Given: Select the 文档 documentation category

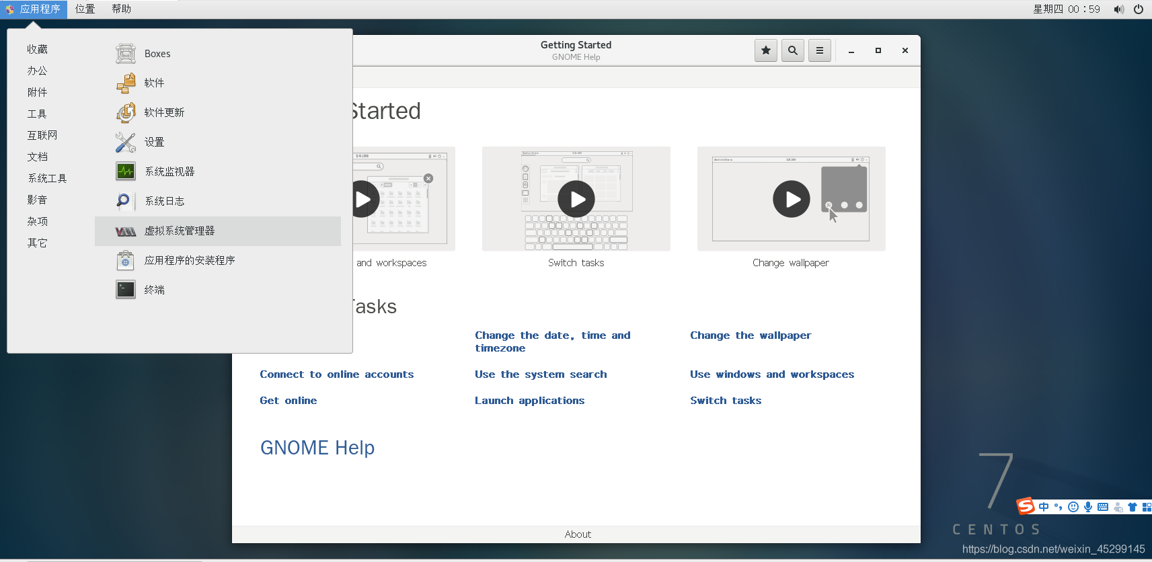Looking at the screenshot, I should click(38, 157).
